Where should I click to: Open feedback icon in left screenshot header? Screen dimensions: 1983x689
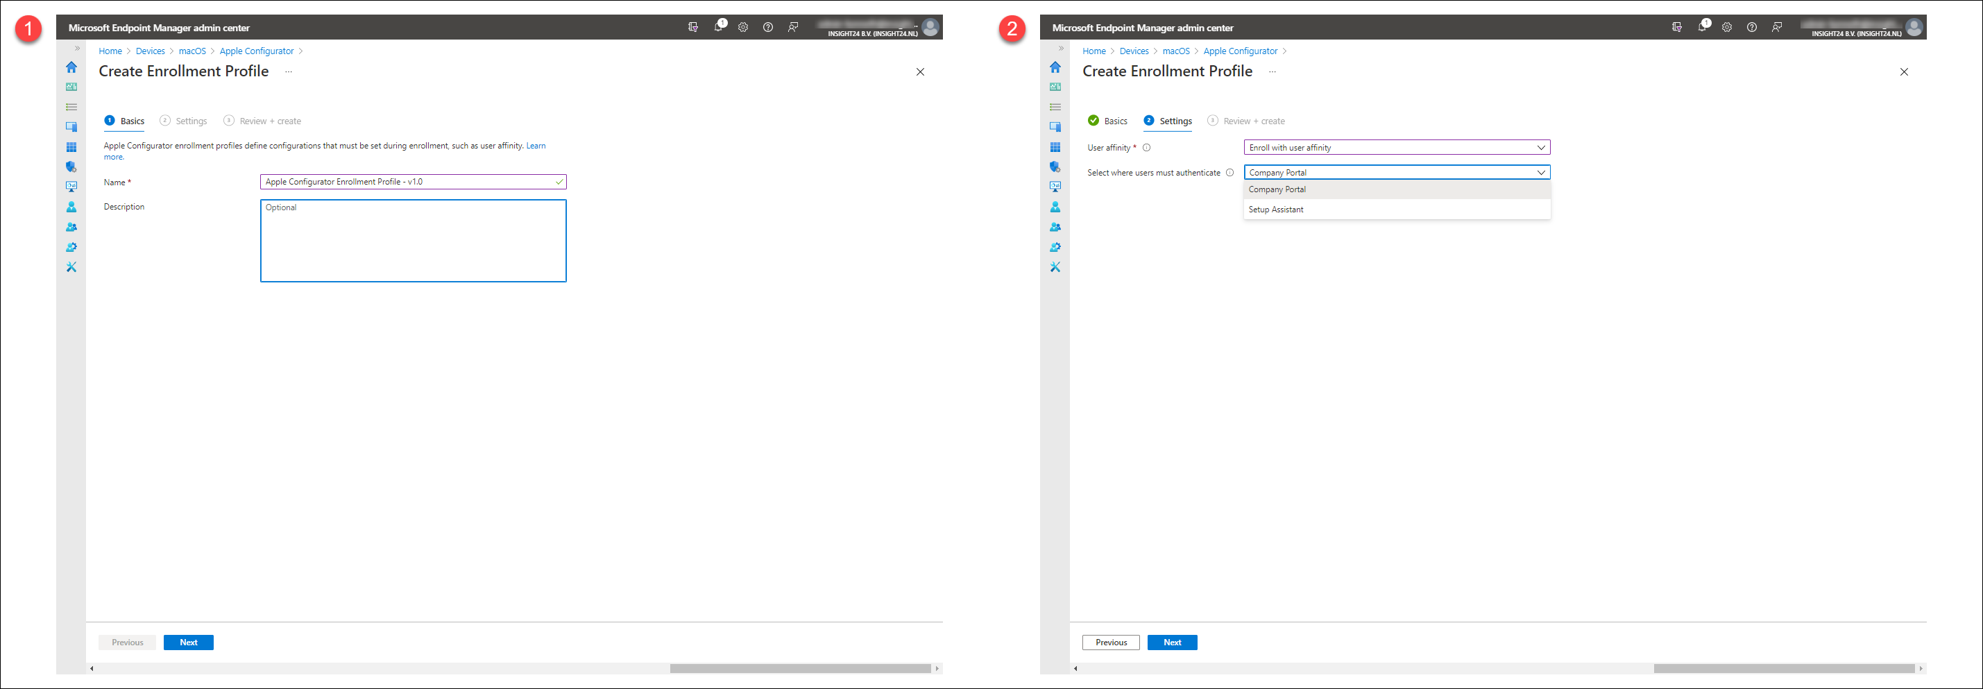[x=793, y=27]
